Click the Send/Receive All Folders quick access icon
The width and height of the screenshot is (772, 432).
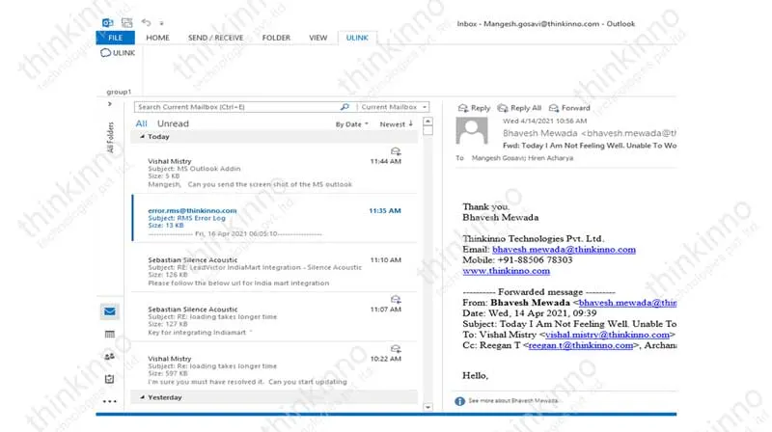[x=127, y=22]
